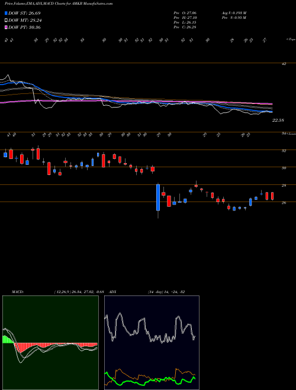Click the 'MACD:' panel heading
This screenshot has height=390, width=296.
click(18, 292)
